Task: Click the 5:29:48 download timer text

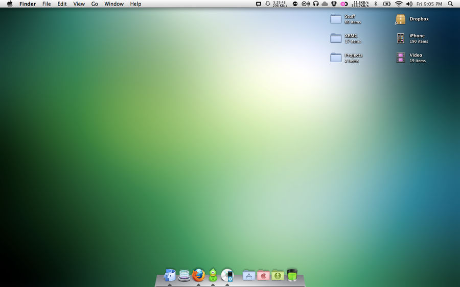Action: click(279, 3)
